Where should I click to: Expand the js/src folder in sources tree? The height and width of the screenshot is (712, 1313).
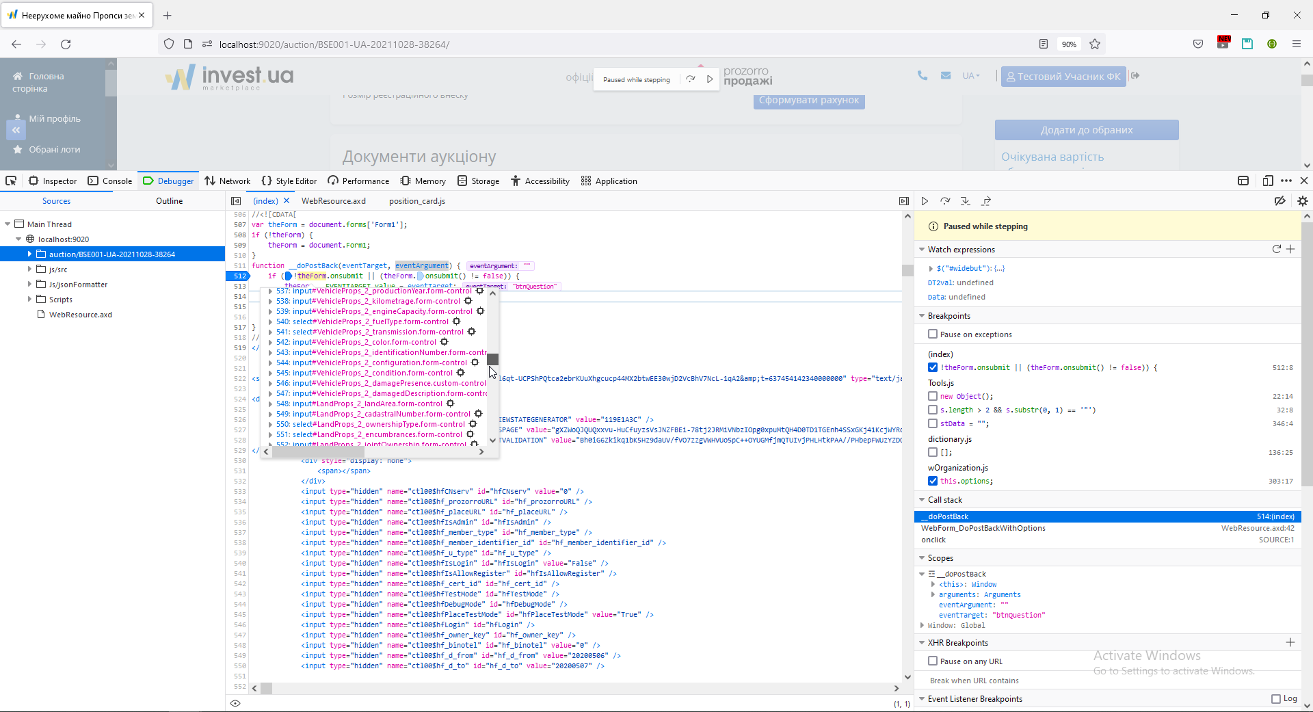[x=29, y=269]
